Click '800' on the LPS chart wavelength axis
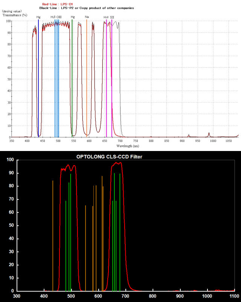 click(x=151, y=141)
